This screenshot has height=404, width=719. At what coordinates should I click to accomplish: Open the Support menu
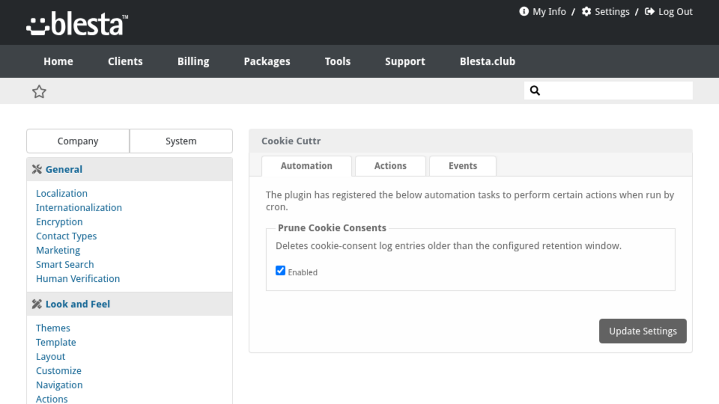click(x=405, y=61)
